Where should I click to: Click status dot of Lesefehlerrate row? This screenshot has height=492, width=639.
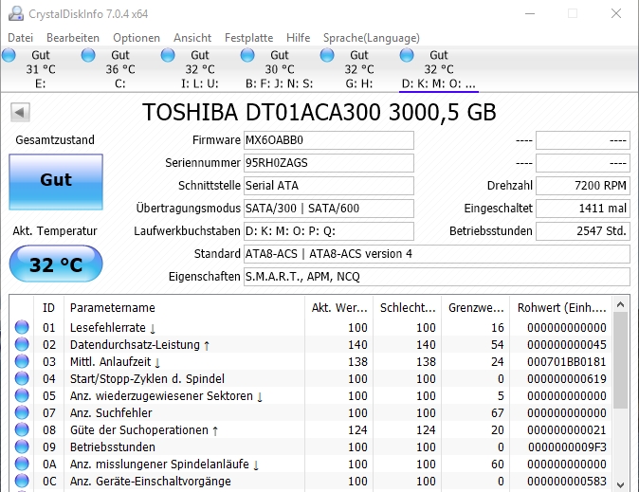point(22,327)
